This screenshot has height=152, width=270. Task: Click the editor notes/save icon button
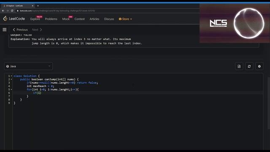tap(239, 66)
